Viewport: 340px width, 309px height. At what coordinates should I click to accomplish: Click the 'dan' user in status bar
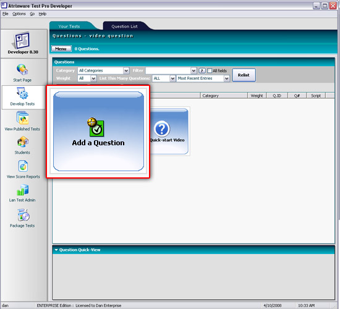[x=5, y=305]
